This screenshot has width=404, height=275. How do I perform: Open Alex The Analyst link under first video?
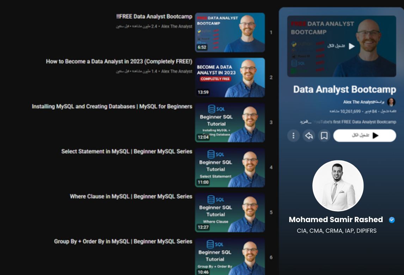coord(177,26)
